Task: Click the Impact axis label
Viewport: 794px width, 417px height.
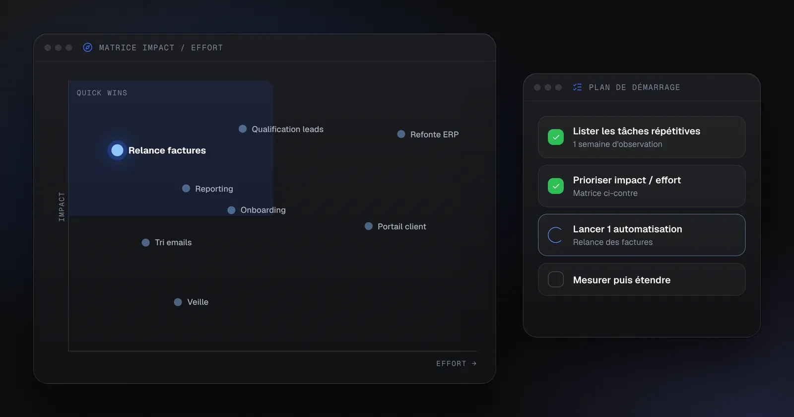Action: tap(62, 207)
